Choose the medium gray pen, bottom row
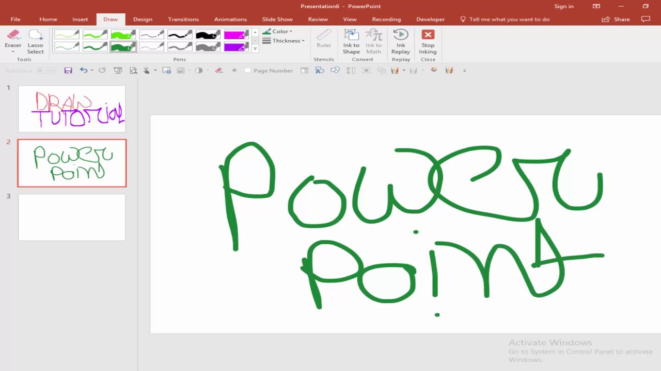661x371 pixels. point(180,46)
